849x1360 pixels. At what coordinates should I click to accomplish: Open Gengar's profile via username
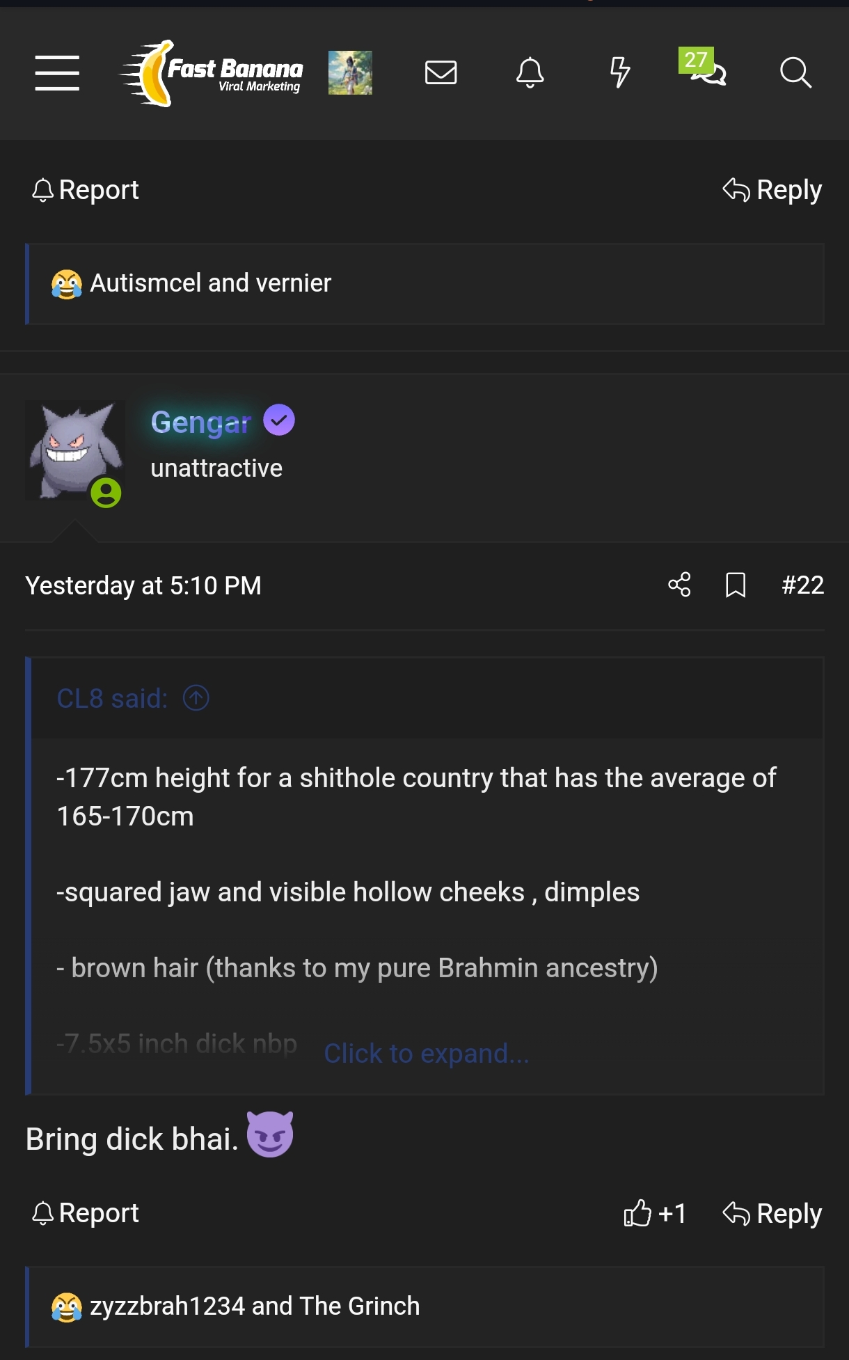click(x=200, y=422)
